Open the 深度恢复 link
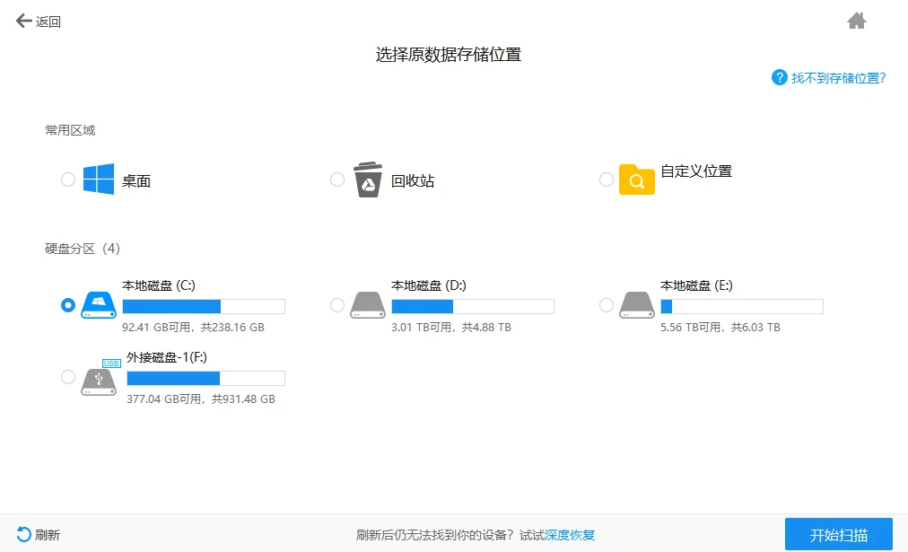Image resolution: width=908 pixels, height=552 pixels. (570, 535)
